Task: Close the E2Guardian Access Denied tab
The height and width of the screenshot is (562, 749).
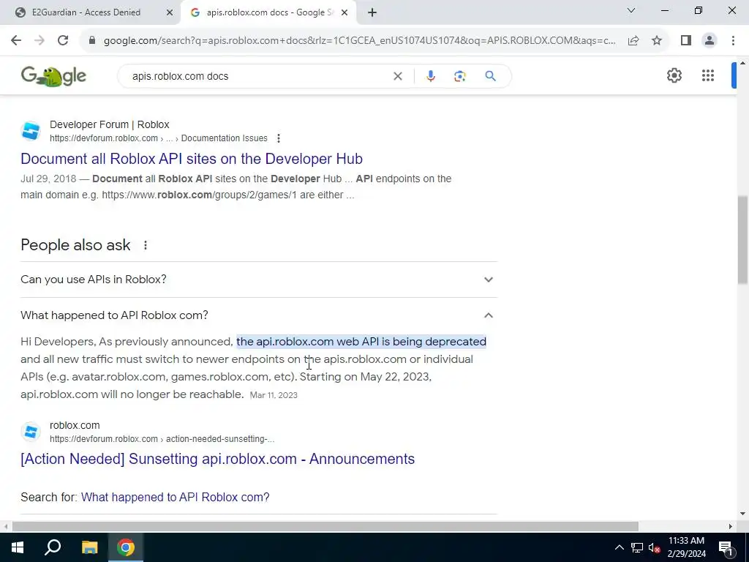Action: (x=170, y=12)
